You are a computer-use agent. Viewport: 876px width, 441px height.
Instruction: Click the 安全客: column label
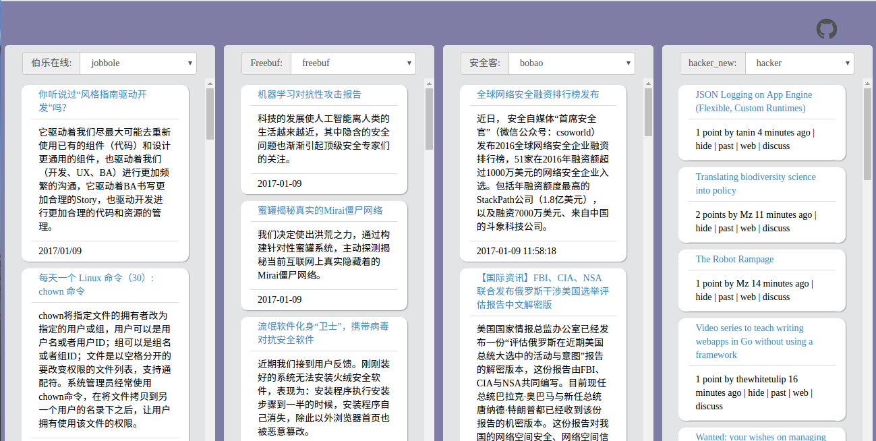(485, 63)
